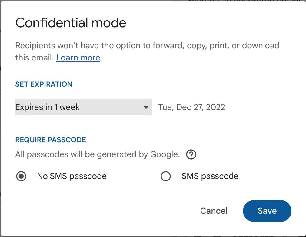The width and height of the screenshot is (306, 237).
Task: Save the confidential mode settings
Action: [267, 211]
